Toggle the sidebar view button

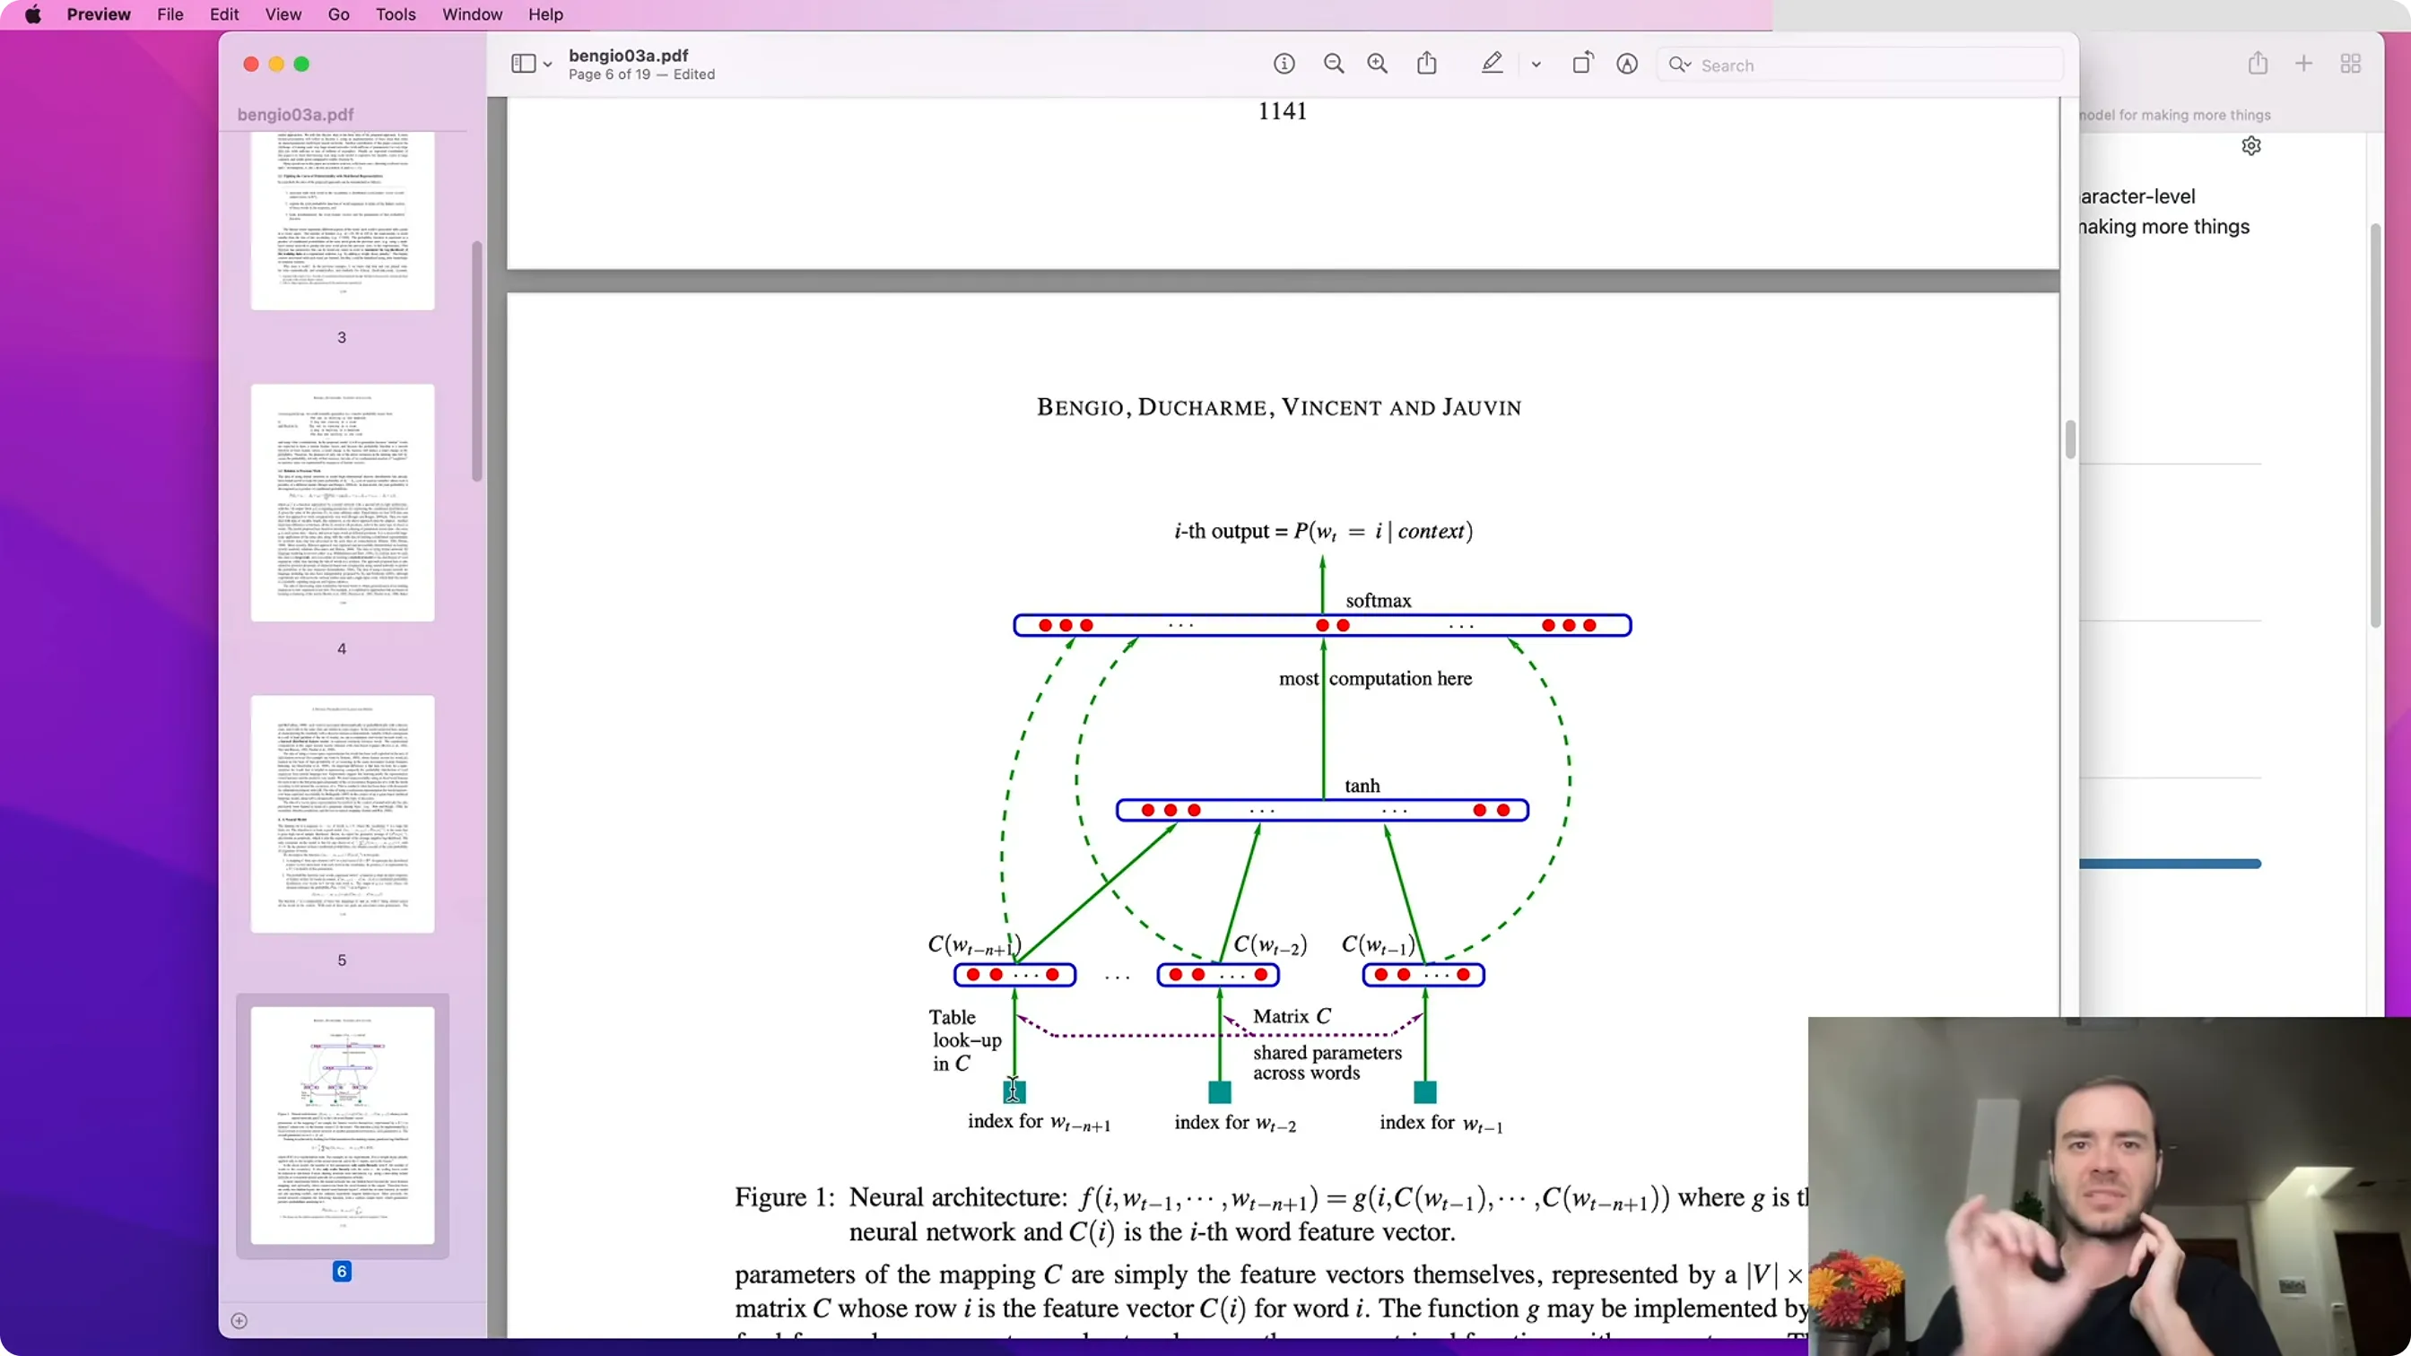[x=523, y=64]
